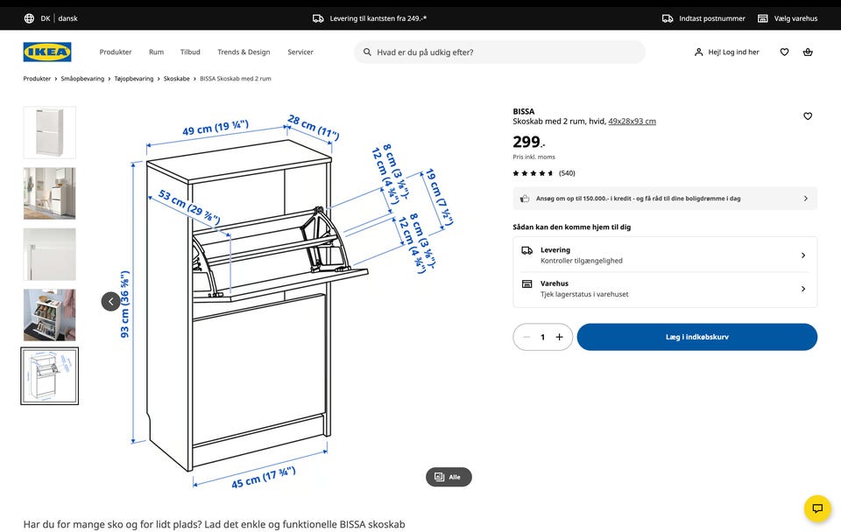Image resolution: width=841 pixels, height=532 pixels.
Task: Open the Produkter menu
Action: point(116,52)
